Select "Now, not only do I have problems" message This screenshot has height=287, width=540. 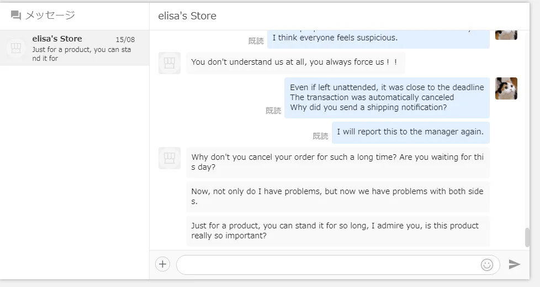337,196
